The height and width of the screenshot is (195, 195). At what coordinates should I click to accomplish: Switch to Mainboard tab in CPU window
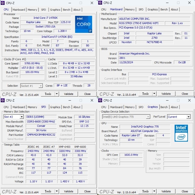coord(19,10)
